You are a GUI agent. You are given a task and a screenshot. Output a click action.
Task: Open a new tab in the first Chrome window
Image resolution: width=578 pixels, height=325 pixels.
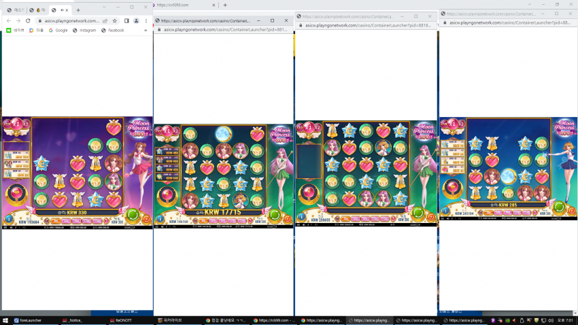tap(78, 10)
